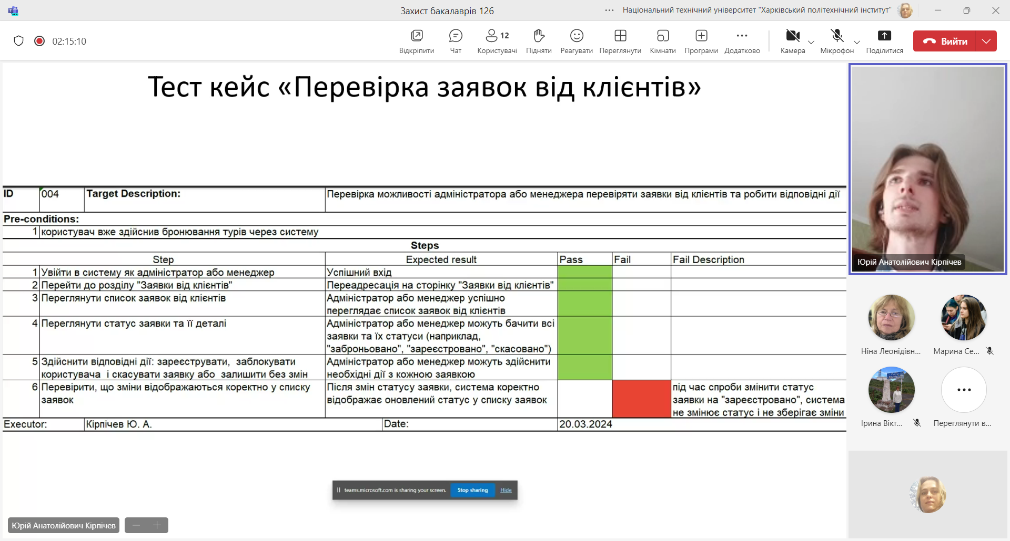Viewport: 1010px width, 541px height.
Task: Open the title bar ellipsis menu
Action: coord(609,11)
